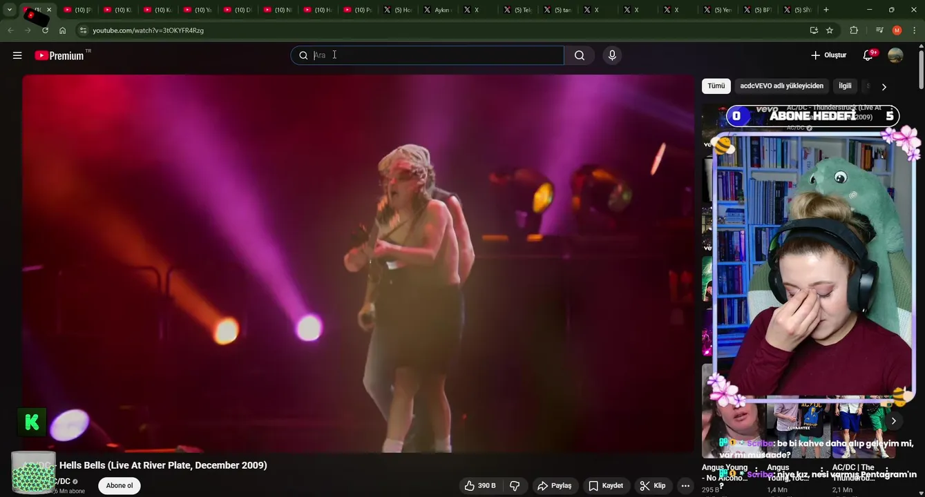Select the İlgili filter chip
The width and height of the screenshot is (925, 497).
coord(845,86)
